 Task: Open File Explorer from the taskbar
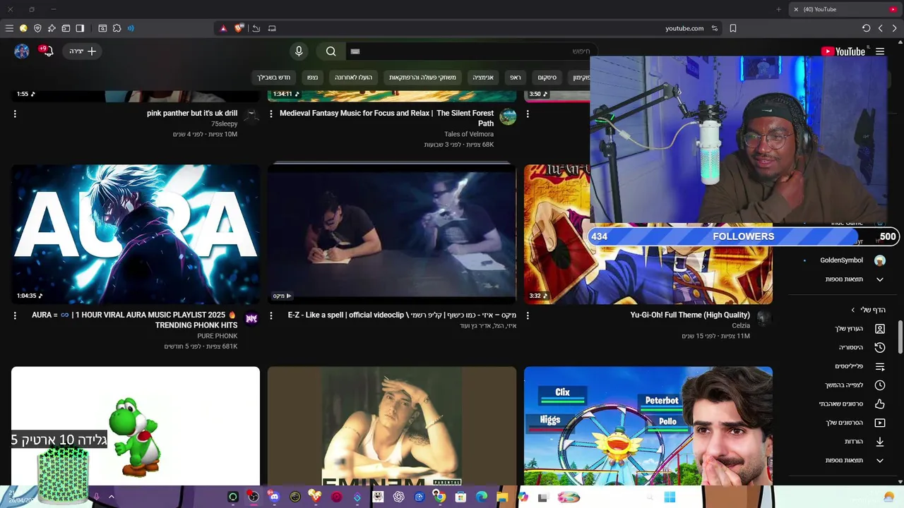pyautogui.click(x=502, y=497)
